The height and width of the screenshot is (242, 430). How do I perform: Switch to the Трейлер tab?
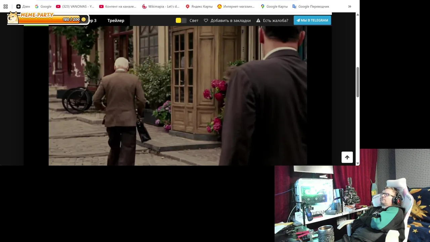click(116, 21)
